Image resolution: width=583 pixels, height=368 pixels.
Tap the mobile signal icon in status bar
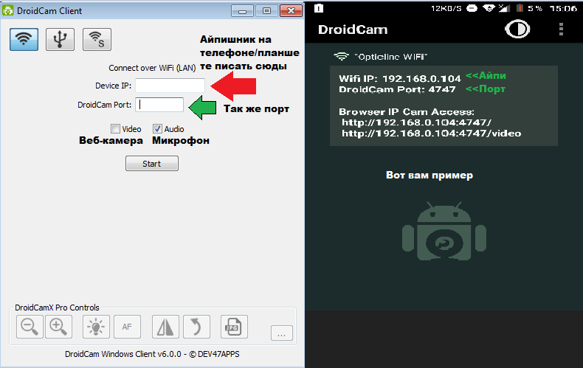[504, 8]
